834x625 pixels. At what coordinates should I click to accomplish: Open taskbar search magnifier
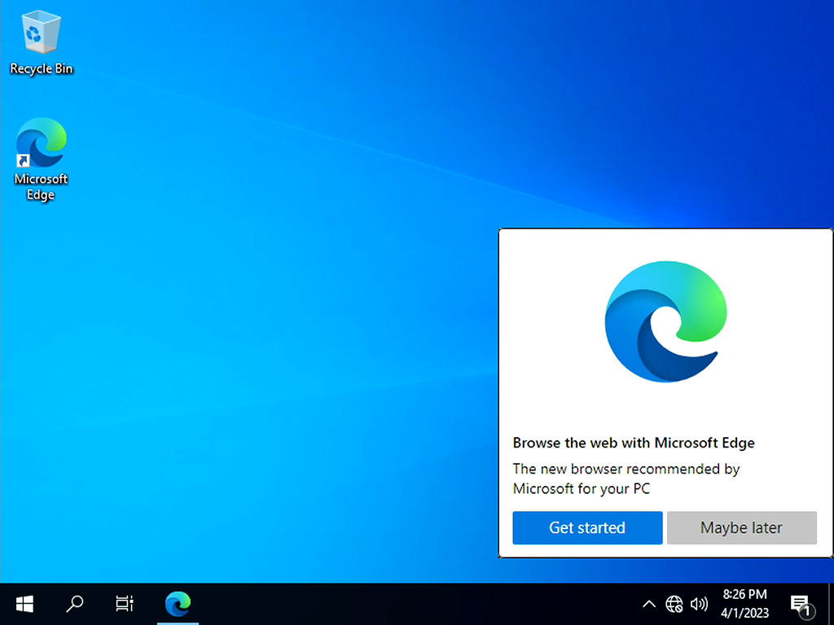point(74,604)
